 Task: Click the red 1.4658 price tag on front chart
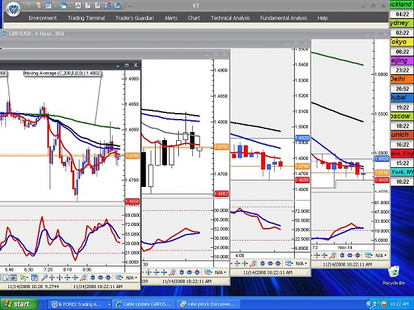coord(132,202)
